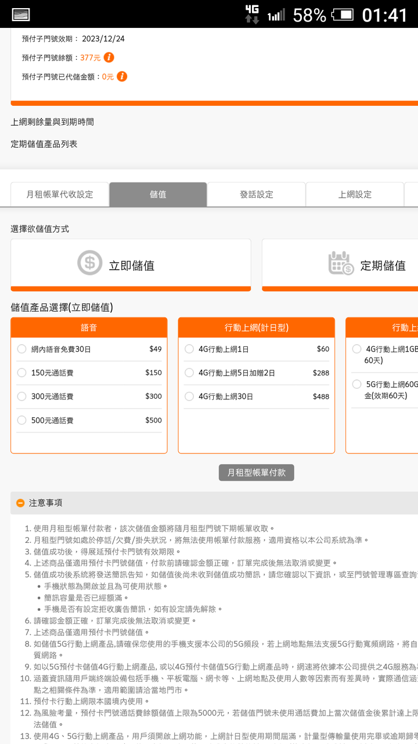Tap the 行動上網(計日型) category header
This screenshot has width=418, height=744.
[257, 328]
